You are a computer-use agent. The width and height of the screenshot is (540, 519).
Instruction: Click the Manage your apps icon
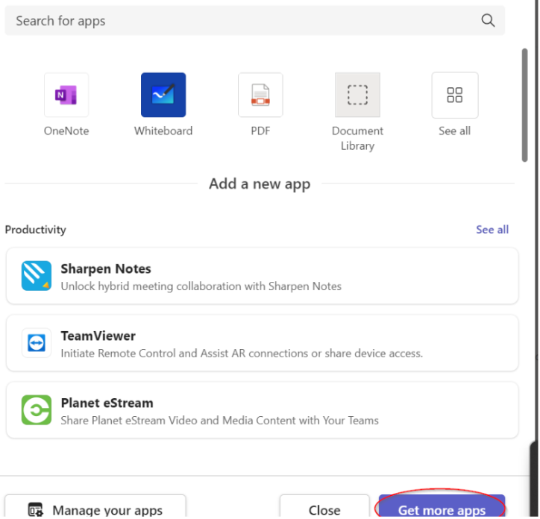coord(36,510)
